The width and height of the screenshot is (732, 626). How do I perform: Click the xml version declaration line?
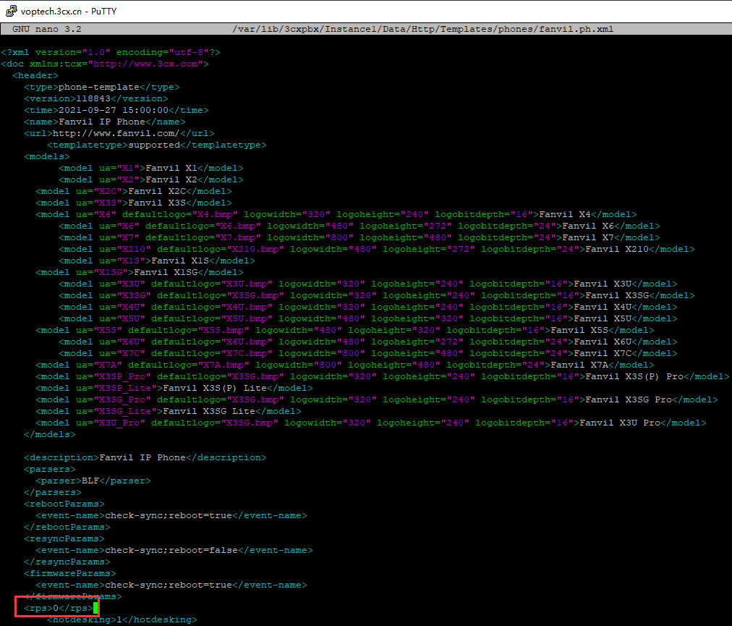[111, 52]
